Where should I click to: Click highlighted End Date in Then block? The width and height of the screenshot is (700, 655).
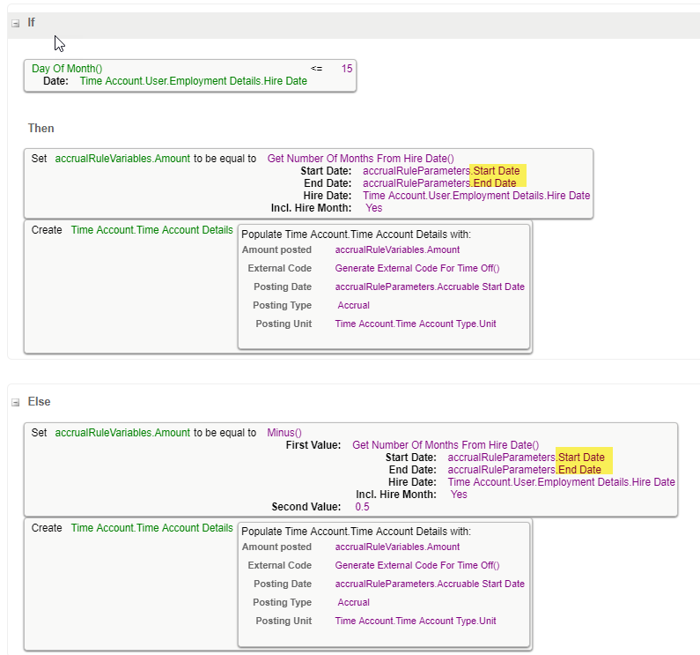tap(495, 183)
